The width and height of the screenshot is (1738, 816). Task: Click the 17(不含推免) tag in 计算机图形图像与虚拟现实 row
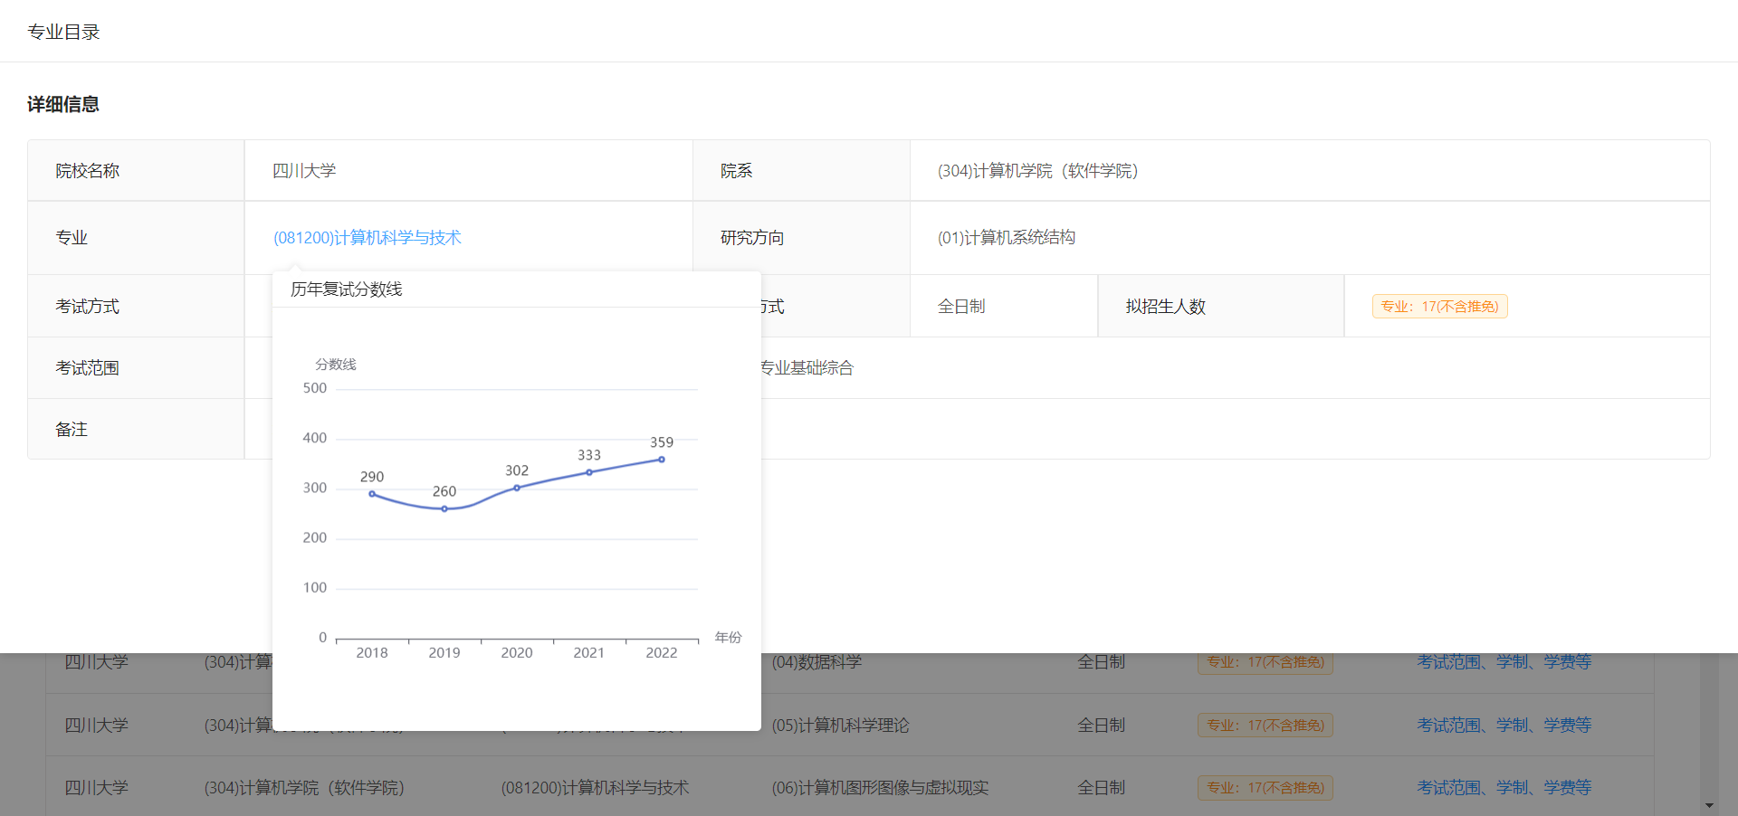(x=1265, y=788)
